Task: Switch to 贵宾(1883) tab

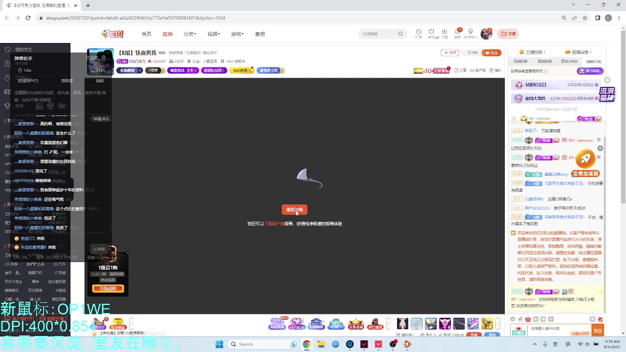Action: tap(569, 62)
